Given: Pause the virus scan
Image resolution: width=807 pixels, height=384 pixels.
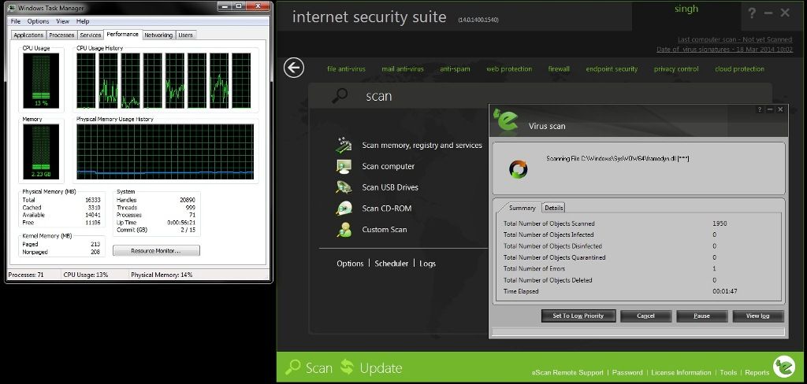Looking at the screenshot, I should point(701,316).
